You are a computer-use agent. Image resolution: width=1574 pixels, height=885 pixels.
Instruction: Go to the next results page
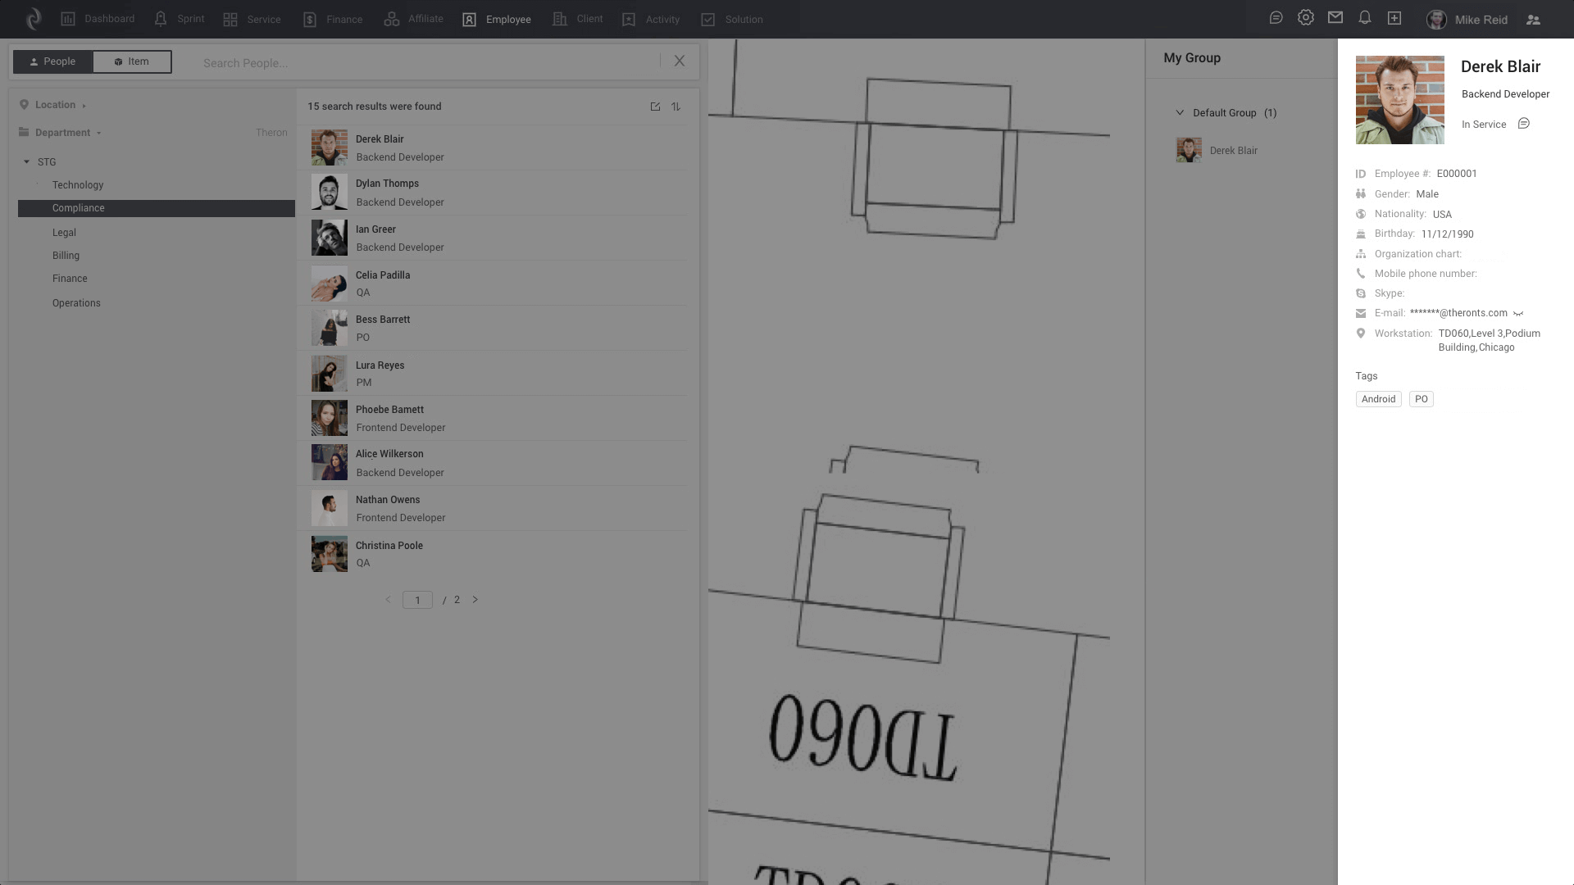coord(475,600)
